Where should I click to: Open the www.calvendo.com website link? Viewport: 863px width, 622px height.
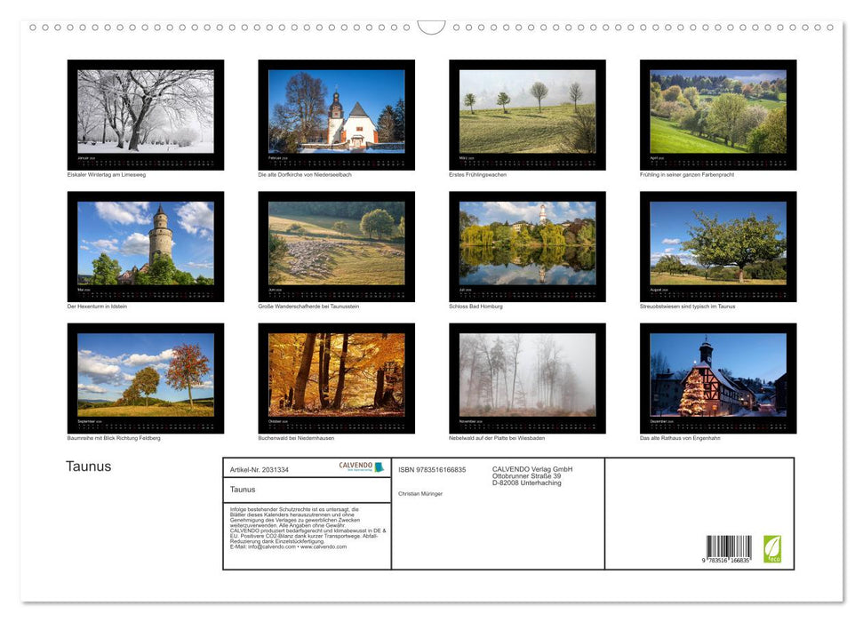click(x=323, y=547)
